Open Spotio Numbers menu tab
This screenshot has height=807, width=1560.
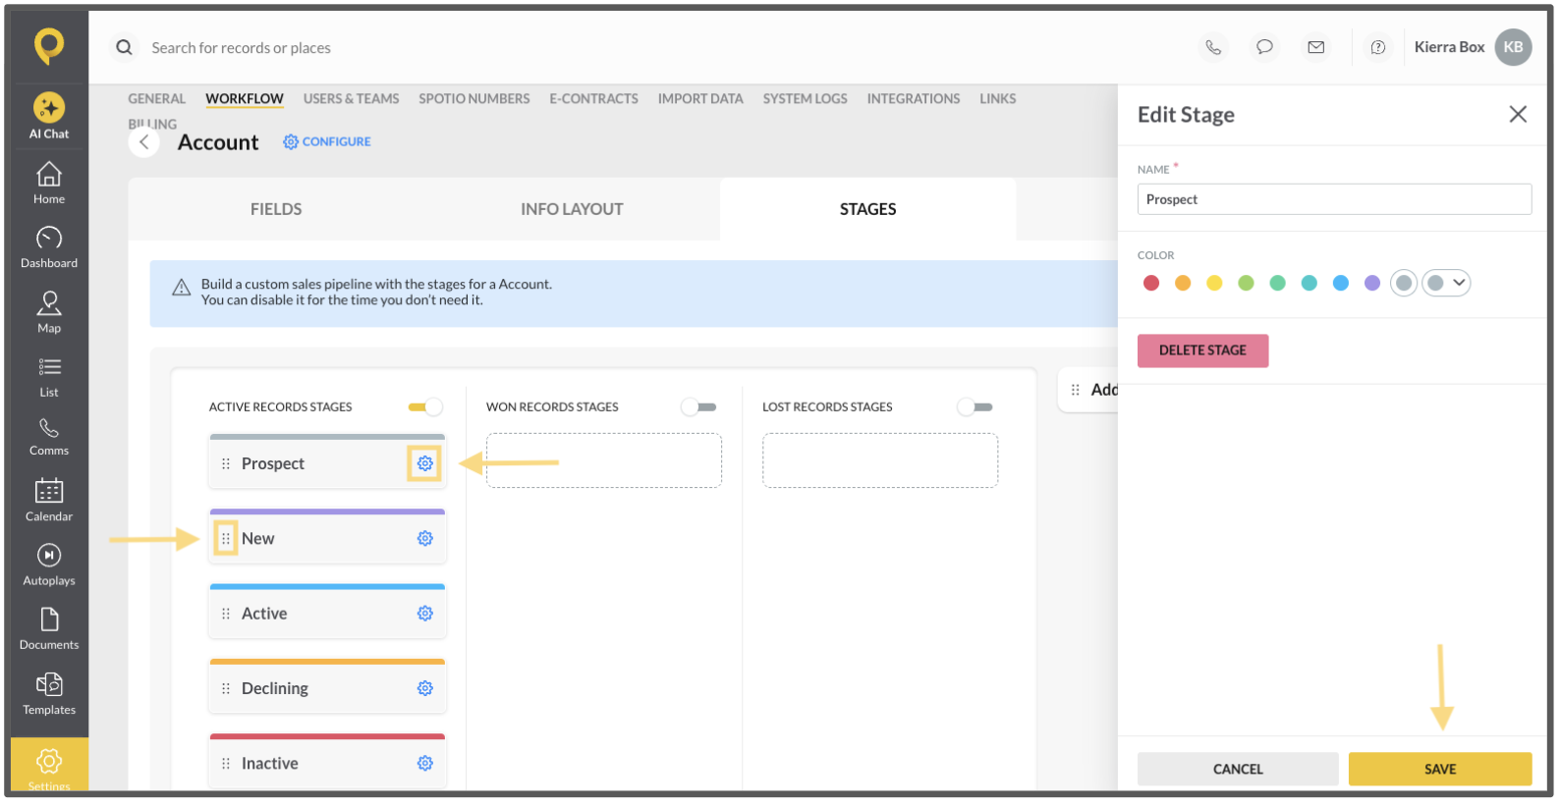474,99
